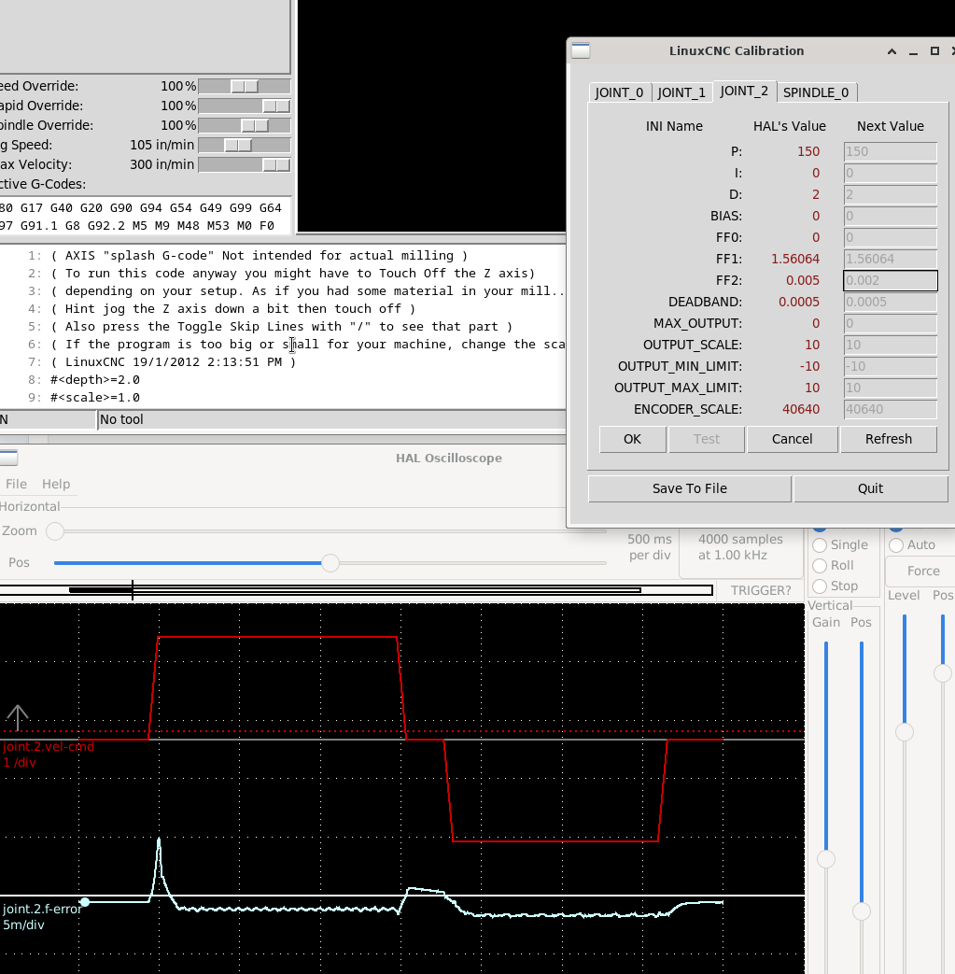The width and height of the screenshot is (955, 974).
Task: Click the BIAS next value field
Action: point(891,216)
